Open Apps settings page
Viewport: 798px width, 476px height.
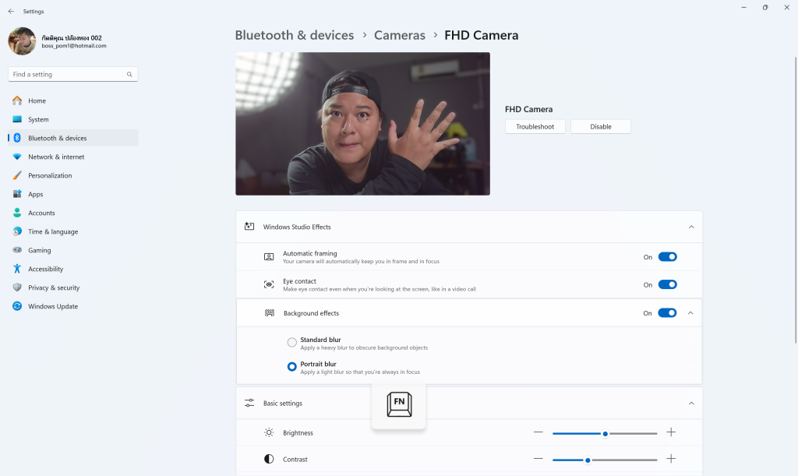click(x=72, y=194)
